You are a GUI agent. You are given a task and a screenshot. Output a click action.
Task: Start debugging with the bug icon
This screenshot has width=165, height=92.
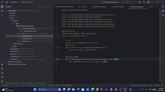click(127, 2)
